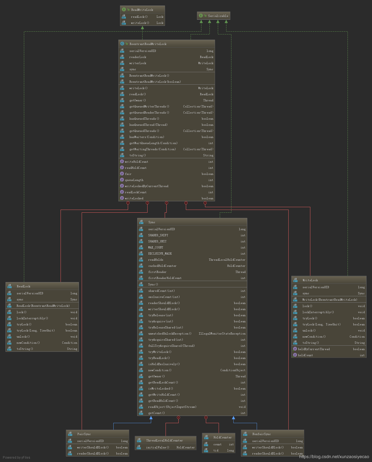Select newCondition() in the WriteLock node
This screenshot has width=372, height=462.
coord(314,337)
